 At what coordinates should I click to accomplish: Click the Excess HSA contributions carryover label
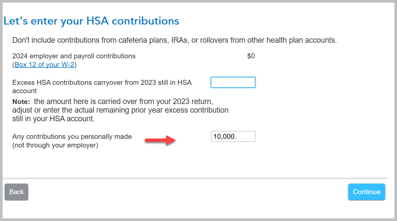point(102,83)
